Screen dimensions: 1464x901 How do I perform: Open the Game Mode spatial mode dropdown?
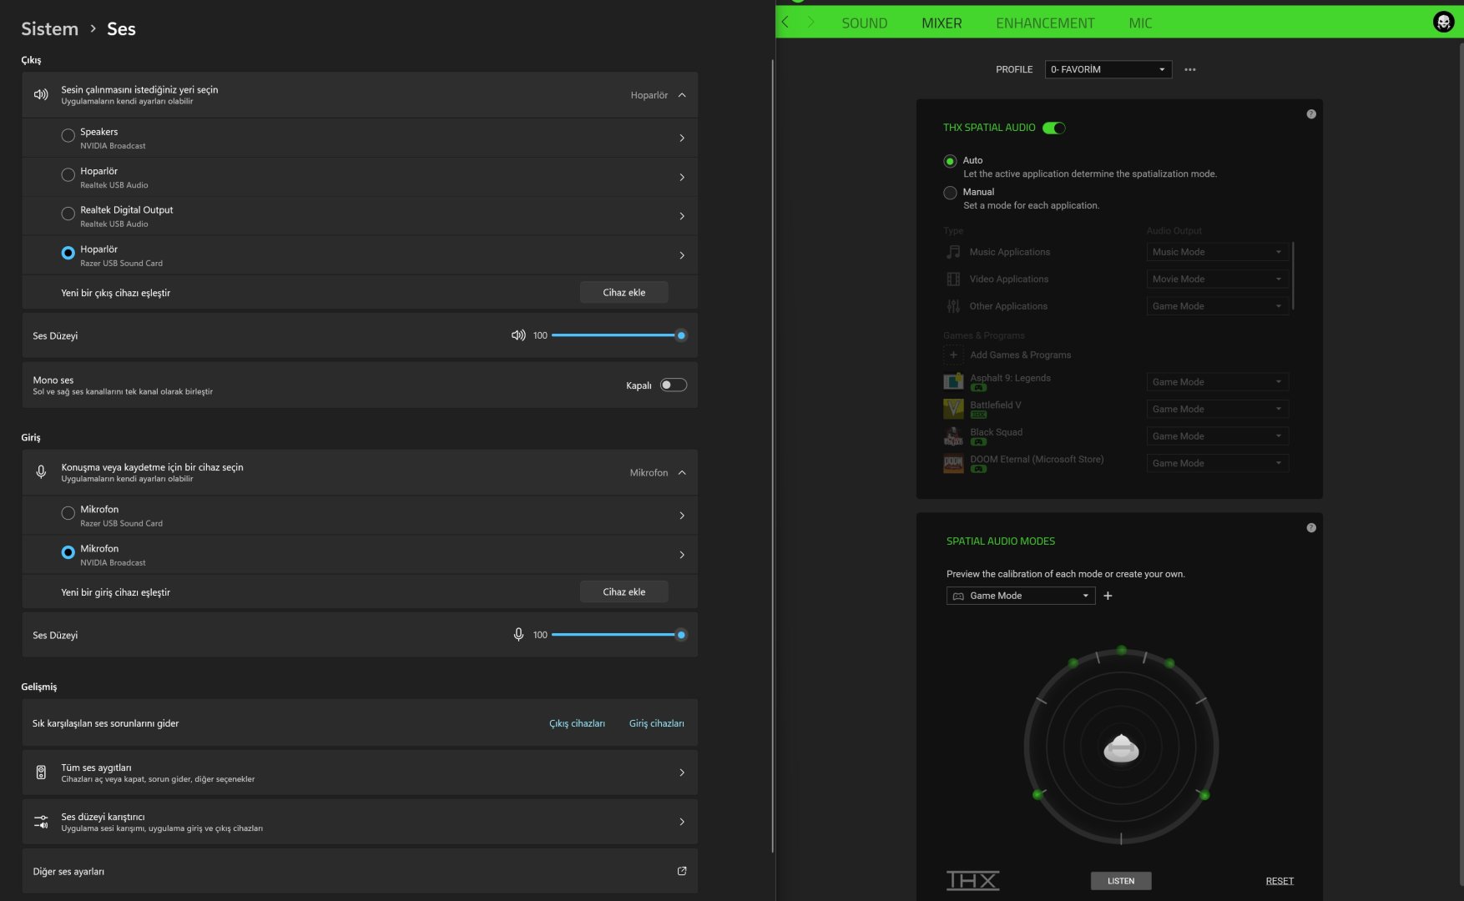point(1021,596)
